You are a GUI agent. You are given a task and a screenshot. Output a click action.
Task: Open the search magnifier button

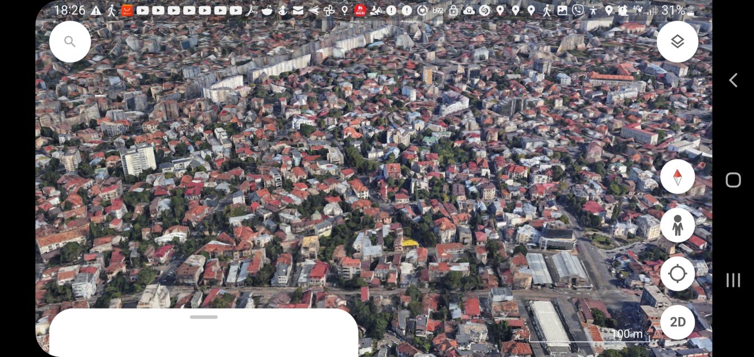pyautogui.click(x=70, y=42)
